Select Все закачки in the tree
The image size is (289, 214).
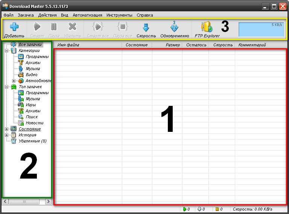point(30,44)
